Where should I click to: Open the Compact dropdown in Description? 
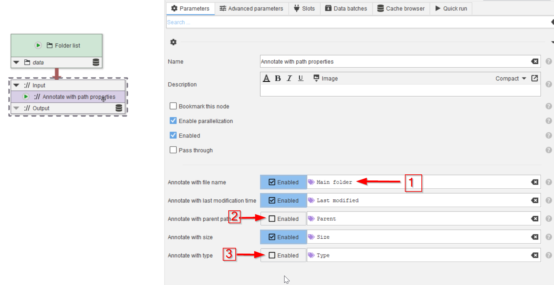[511, 79]
